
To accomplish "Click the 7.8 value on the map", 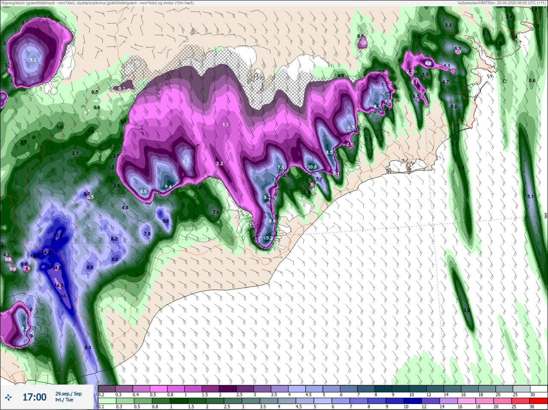I will pyautogui.click(x=147, y=234).
